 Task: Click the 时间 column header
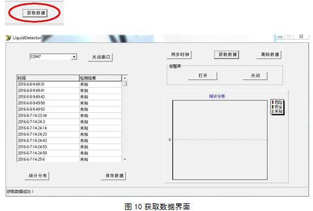click(x=48, y=78)
